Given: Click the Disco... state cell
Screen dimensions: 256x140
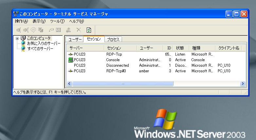Looking at the screenshot, I should pos(181,65).
